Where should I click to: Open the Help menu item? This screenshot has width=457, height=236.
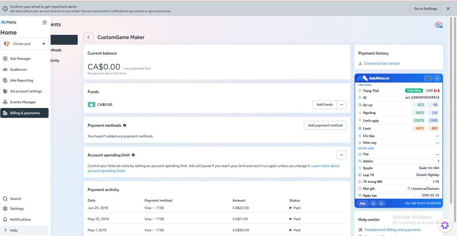click(24, 230)
